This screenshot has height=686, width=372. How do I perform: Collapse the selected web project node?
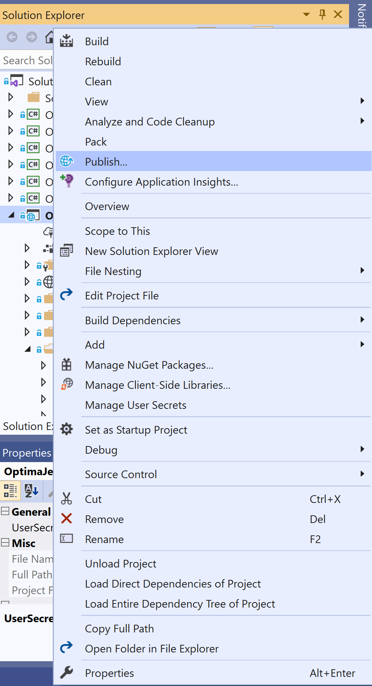tap(11, 215)
